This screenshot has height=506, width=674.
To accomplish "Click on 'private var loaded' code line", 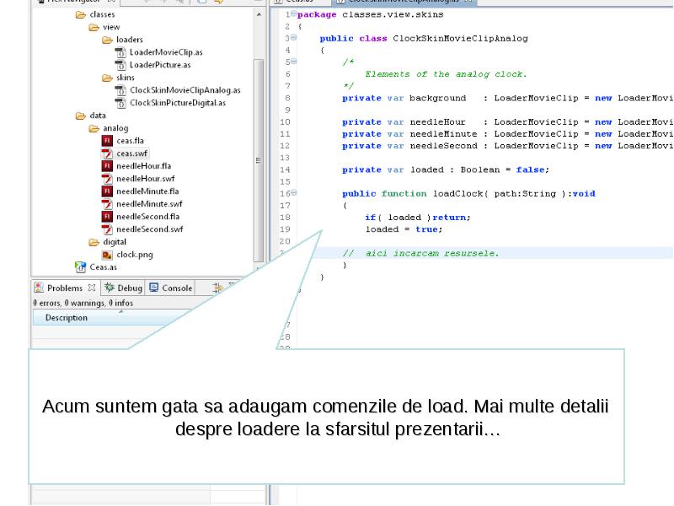I will coord(446,170).
